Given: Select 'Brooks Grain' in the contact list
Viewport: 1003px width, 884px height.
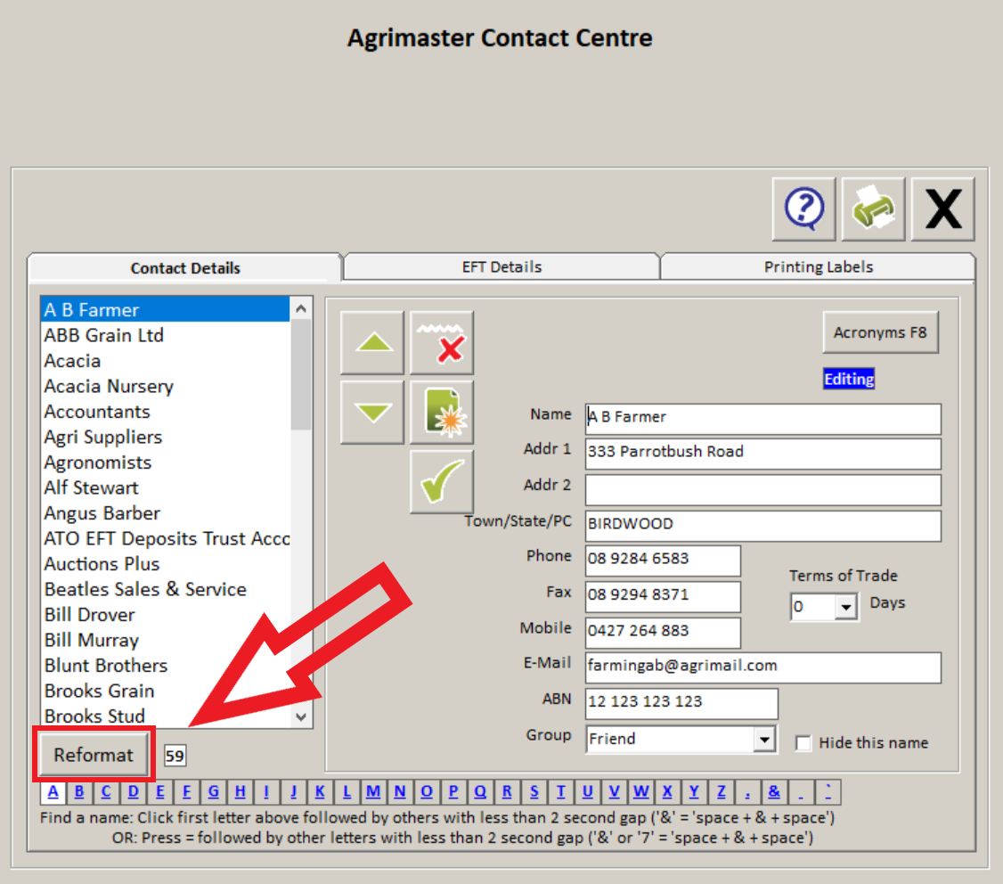Looking at the screenshot, I should point(165,691).
